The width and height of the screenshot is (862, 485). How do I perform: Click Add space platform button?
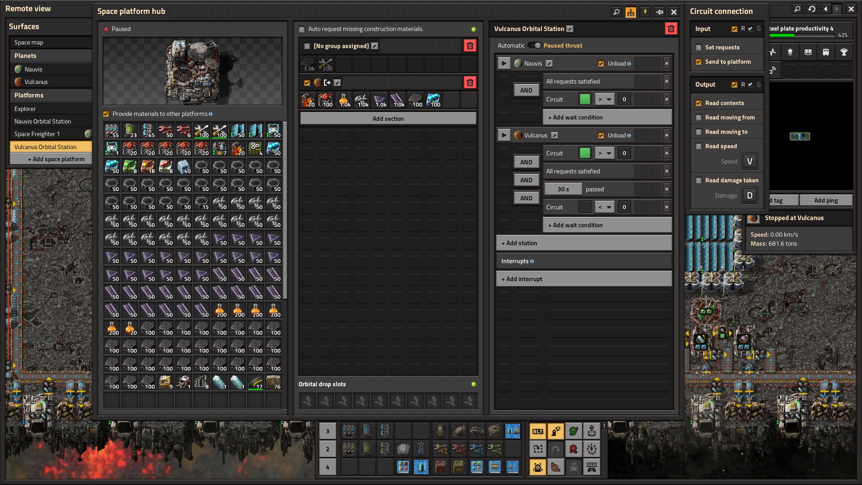(x=51, y=159)
